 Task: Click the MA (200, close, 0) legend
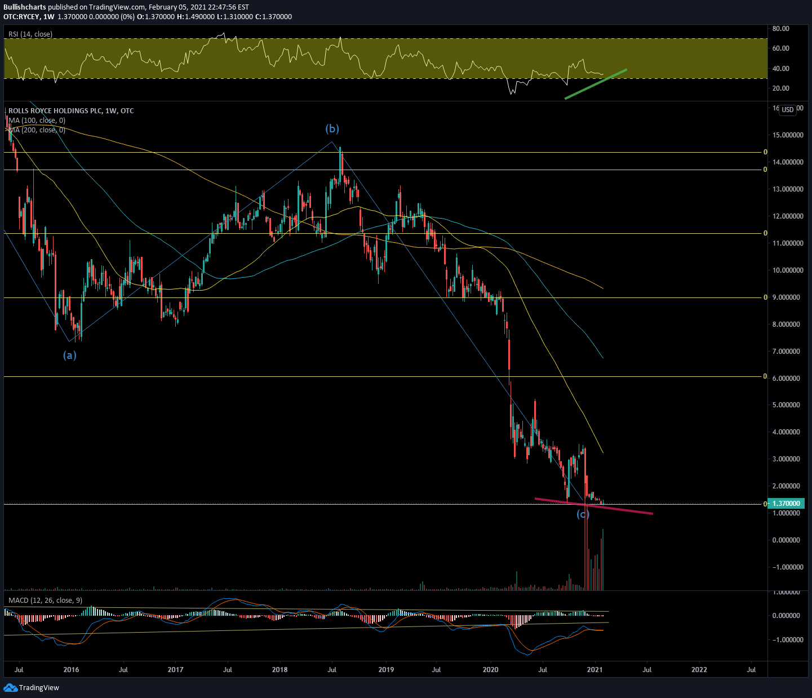click(37, 130)
